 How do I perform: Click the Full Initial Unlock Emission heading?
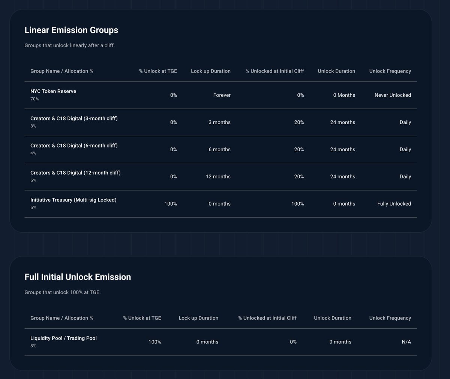[x=78, y=277]
